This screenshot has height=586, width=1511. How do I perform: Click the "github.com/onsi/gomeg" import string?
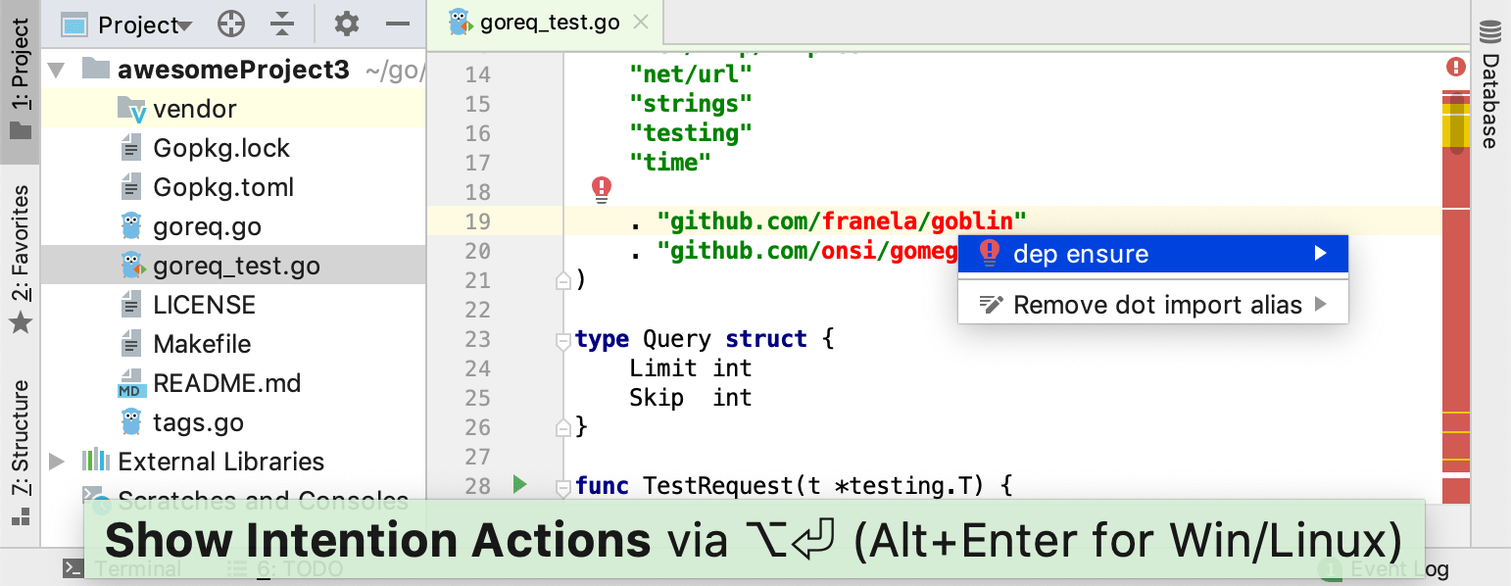pos(807,251)
